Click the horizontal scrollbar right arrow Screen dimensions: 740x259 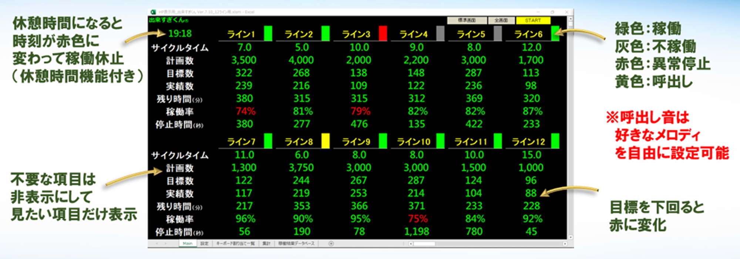(x=565, y=243)
